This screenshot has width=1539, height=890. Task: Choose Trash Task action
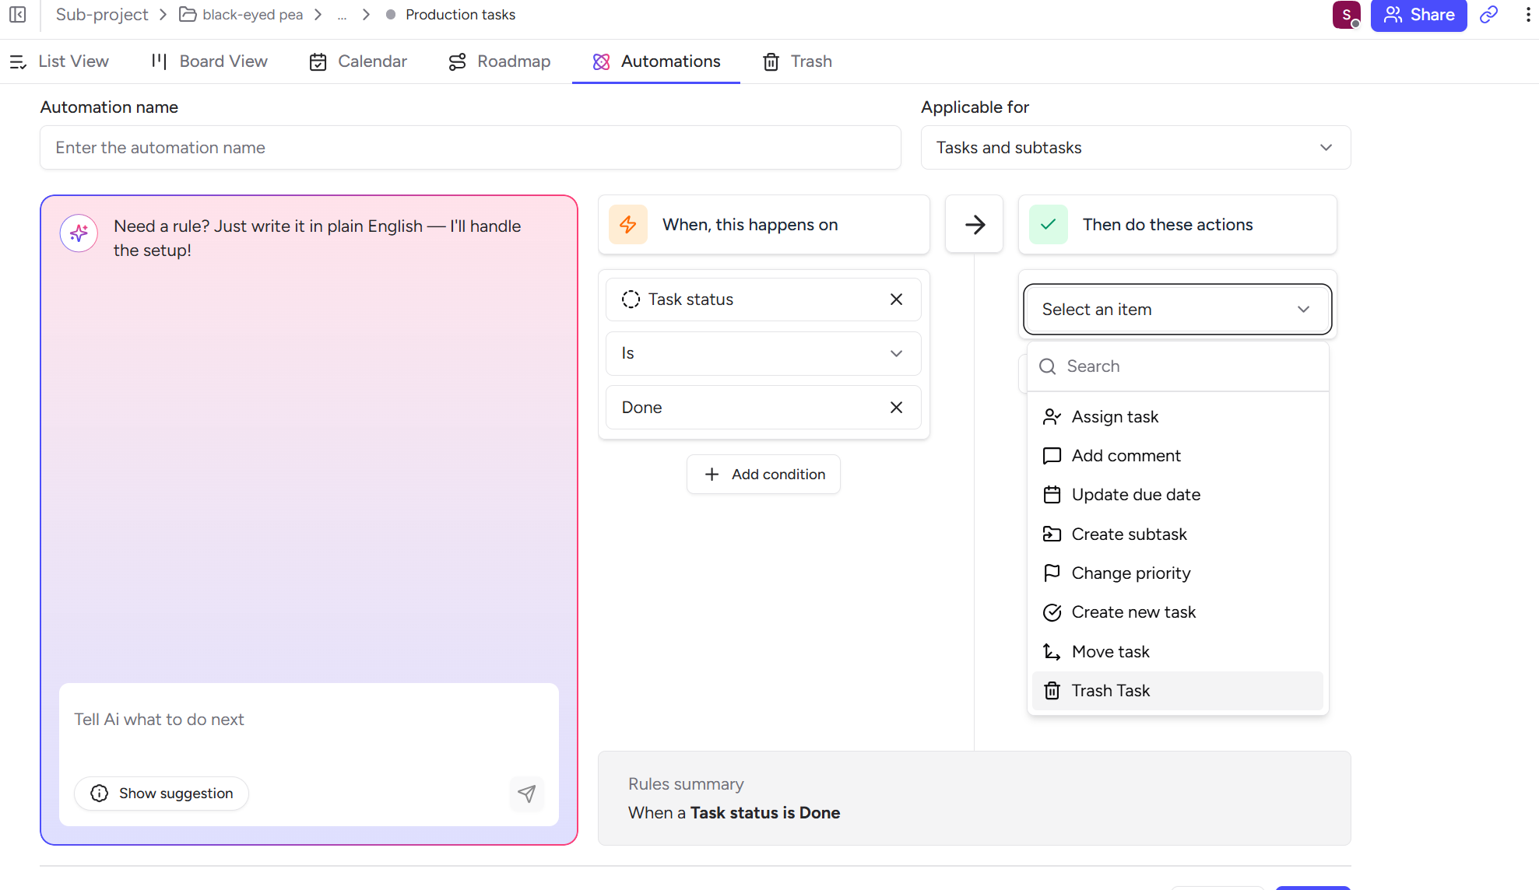click(x=1110, y=691)
